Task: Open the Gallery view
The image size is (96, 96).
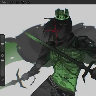Action: click(5, 2)
